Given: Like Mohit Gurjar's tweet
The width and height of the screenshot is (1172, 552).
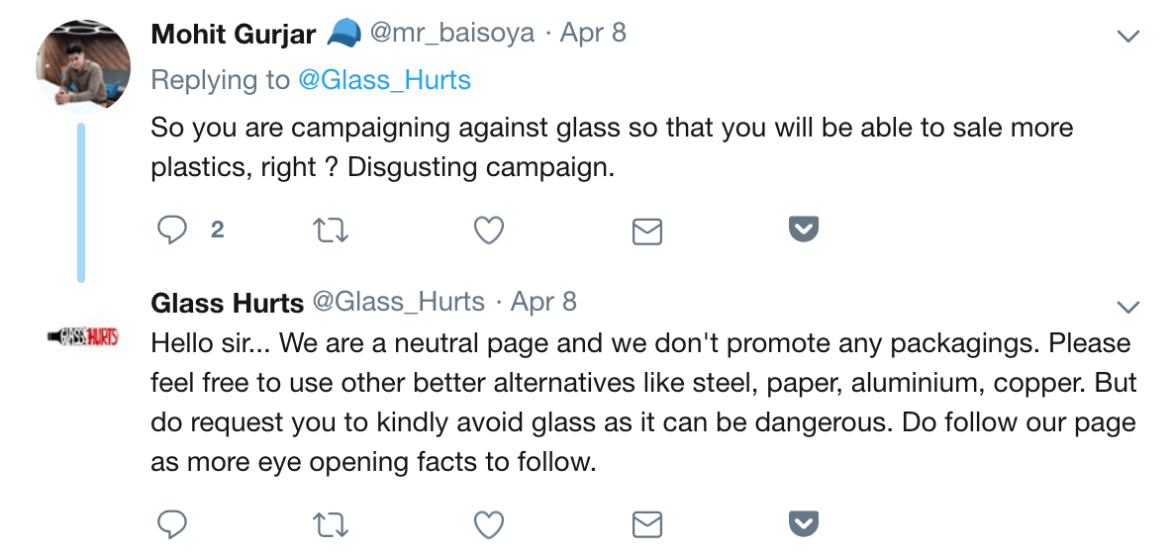Looking at the screenshot, I should pyautogui.click(x=488, y=230).
